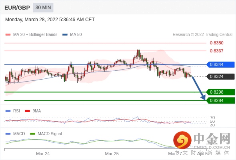Click the Research © 2022 Trading Central text
Image resolution: width=236 pixels, height=160 pixels.
pos(202,35)
